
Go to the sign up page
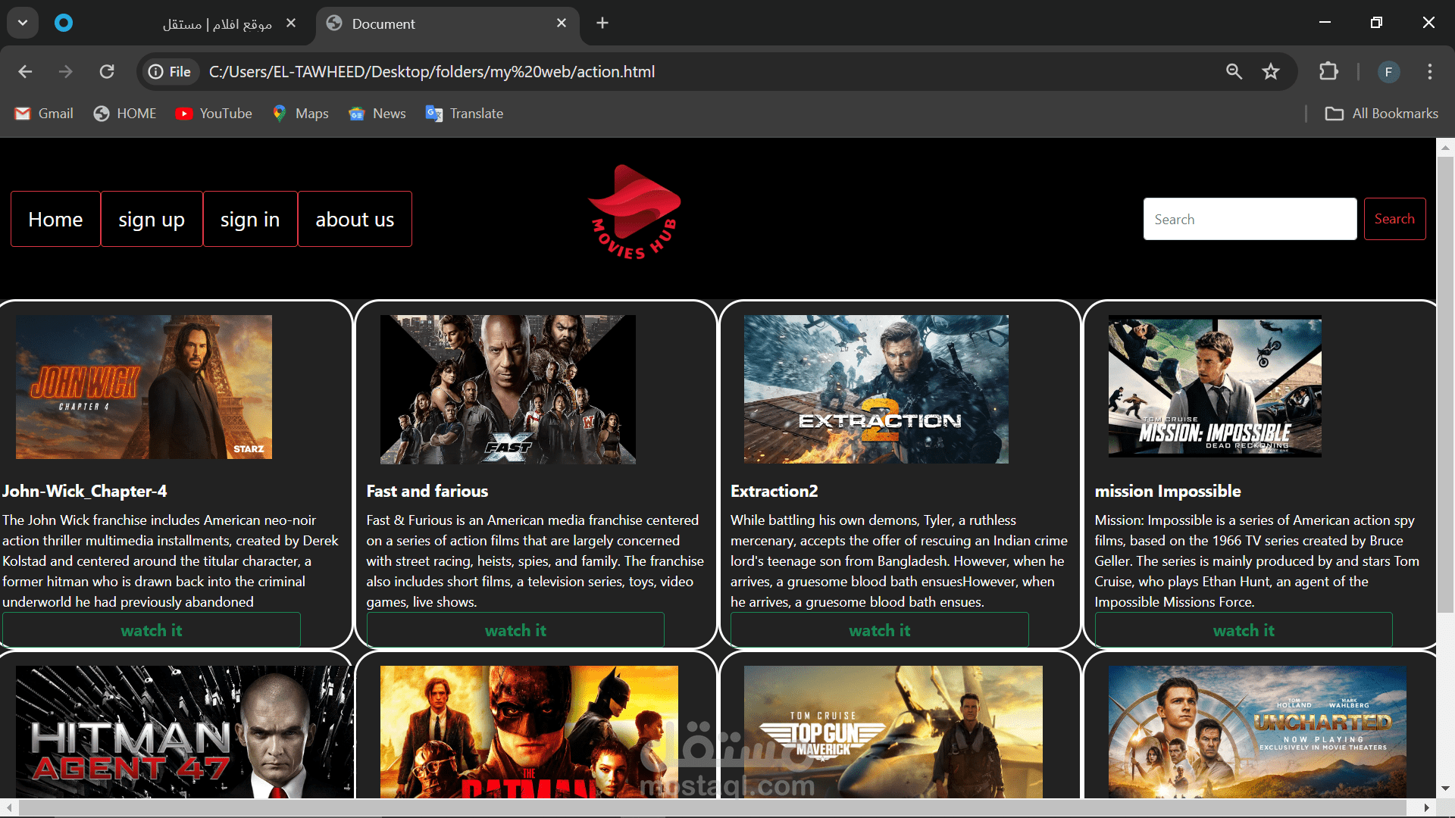click(x=152, y=219)
